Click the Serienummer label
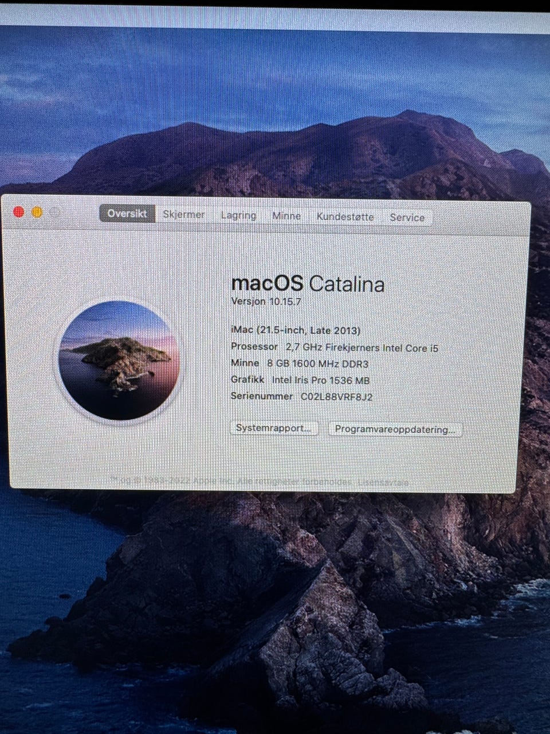Image resolution: width=550 pixels, height=734 pixels. [x=262, y=396]
